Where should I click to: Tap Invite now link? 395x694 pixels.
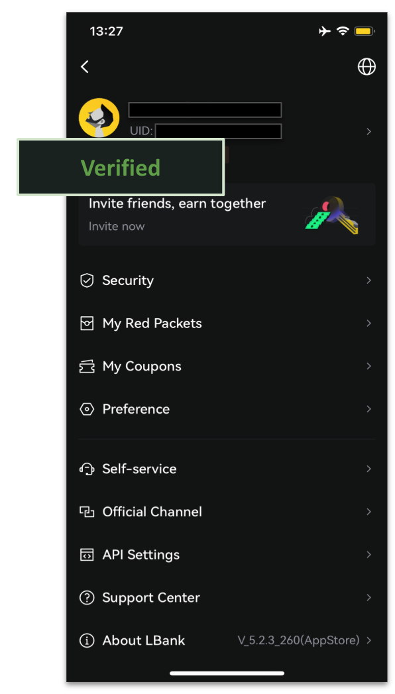pos(117,226)
